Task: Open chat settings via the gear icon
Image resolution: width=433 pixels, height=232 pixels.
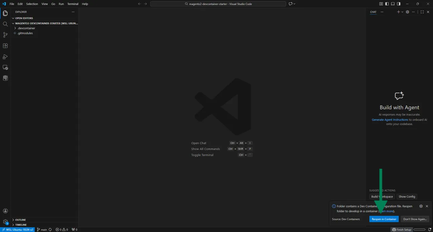Action: point(407,12)
